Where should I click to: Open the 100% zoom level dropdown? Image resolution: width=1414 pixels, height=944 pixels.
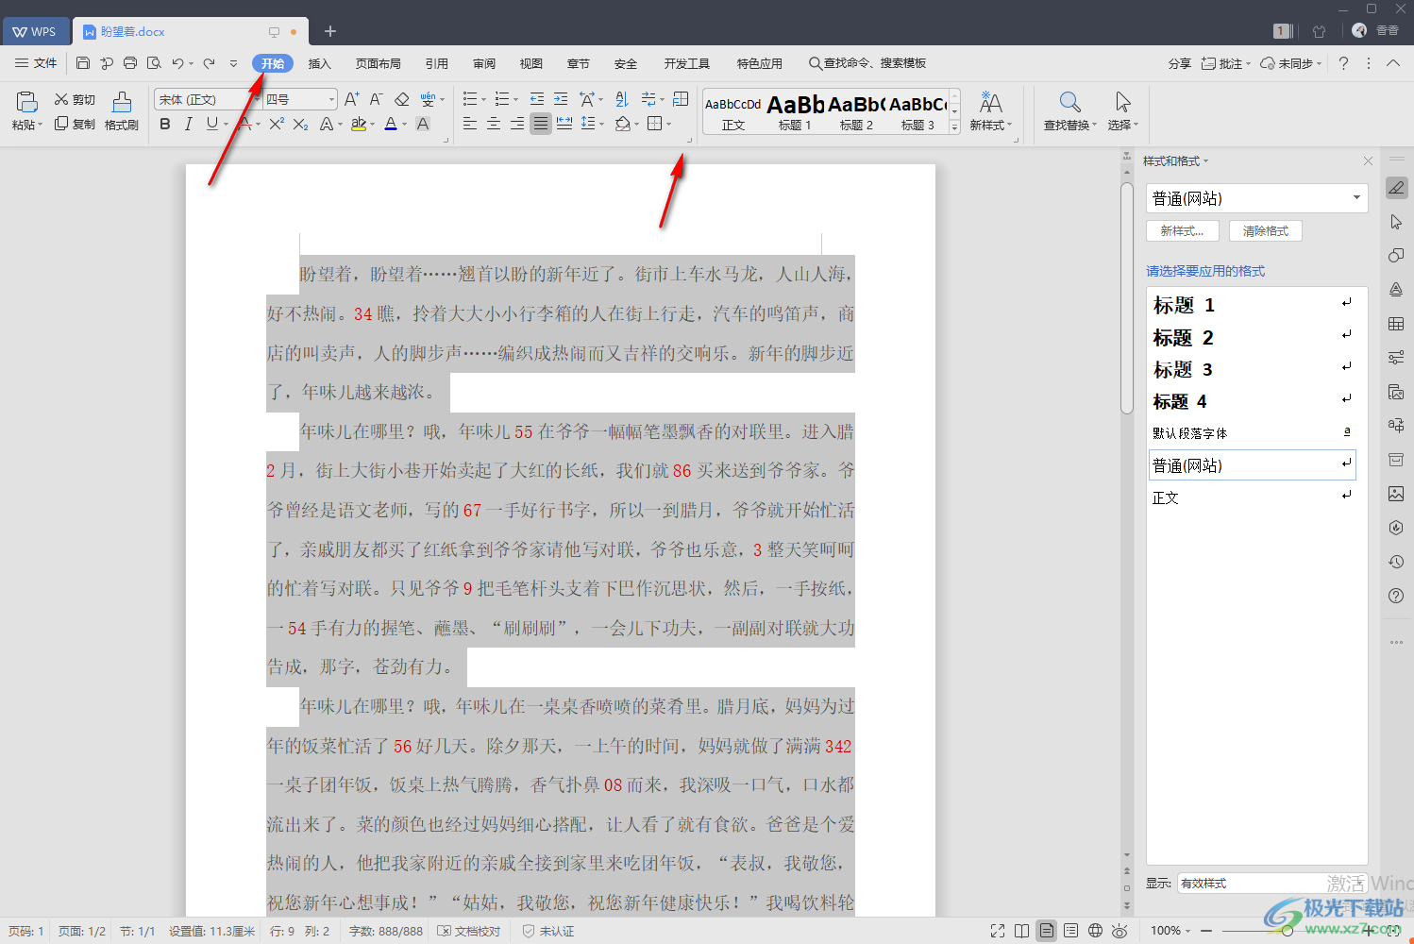[1170, 931]
